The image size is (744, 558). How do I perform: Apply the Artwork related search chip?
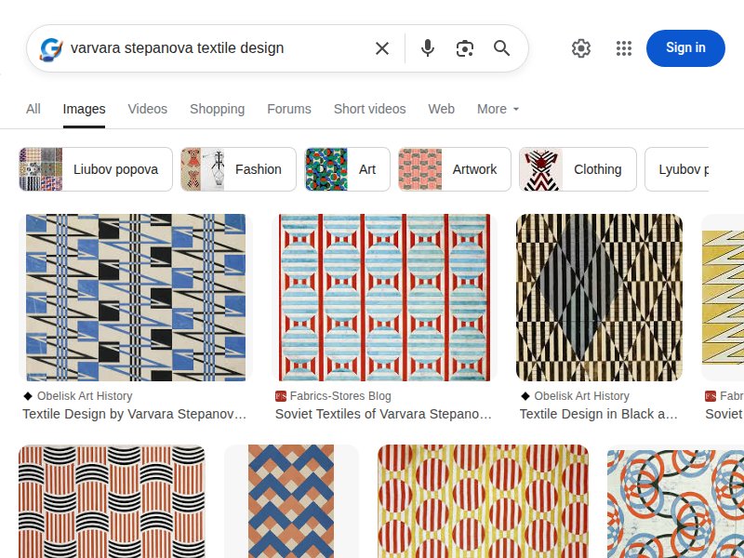454,169
